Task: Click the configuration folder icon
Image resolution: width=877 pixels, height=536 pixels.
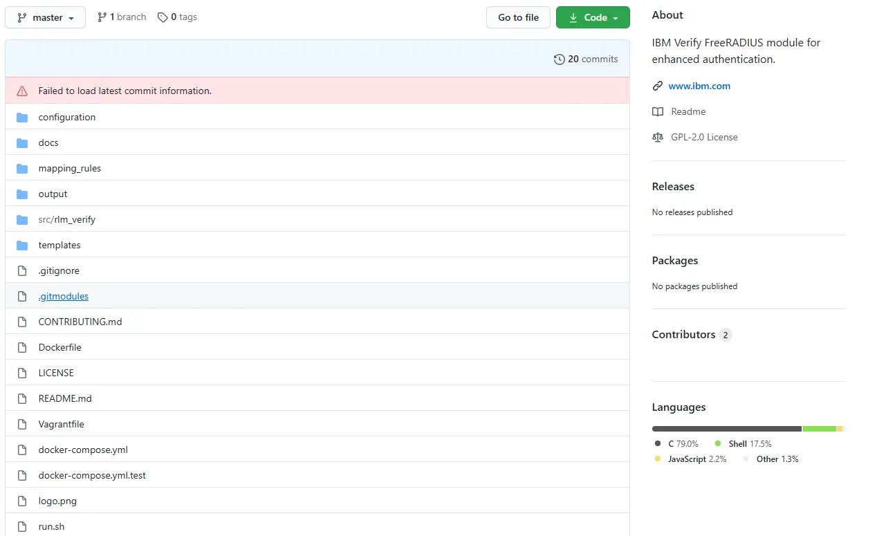Action: coord(22,117)
